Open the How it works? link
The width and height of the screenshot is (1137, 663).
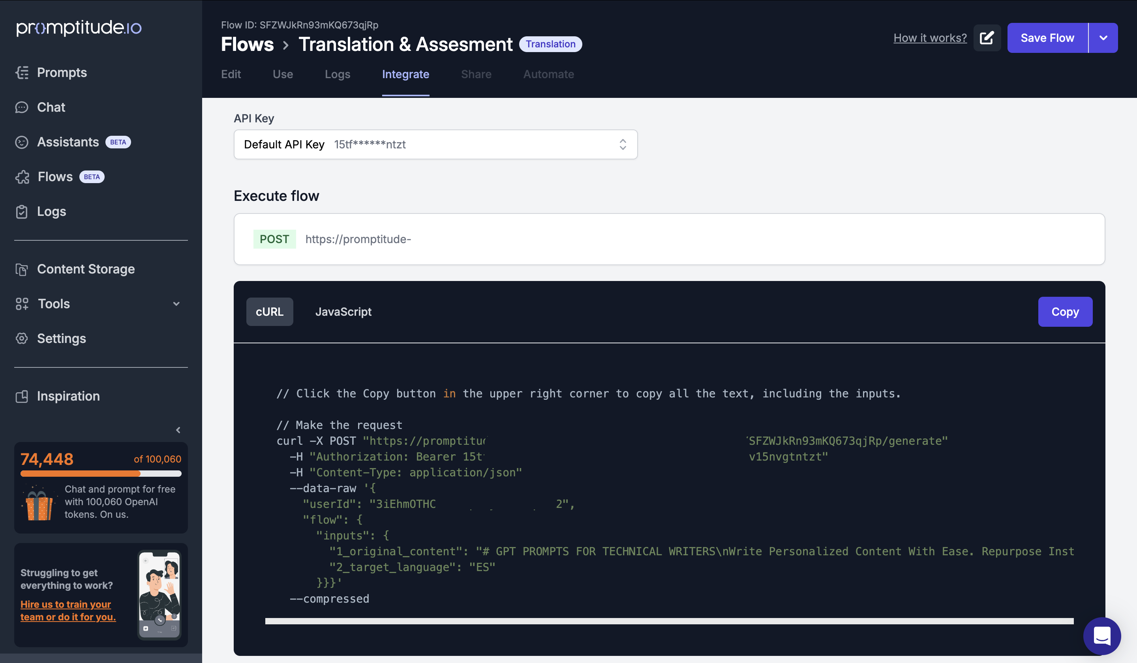click(930, 38)
